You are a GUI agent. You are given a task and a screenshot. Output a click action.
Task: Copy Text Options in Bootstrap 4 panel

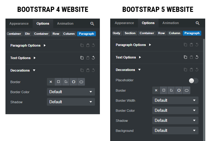click(x=82, y=58)
